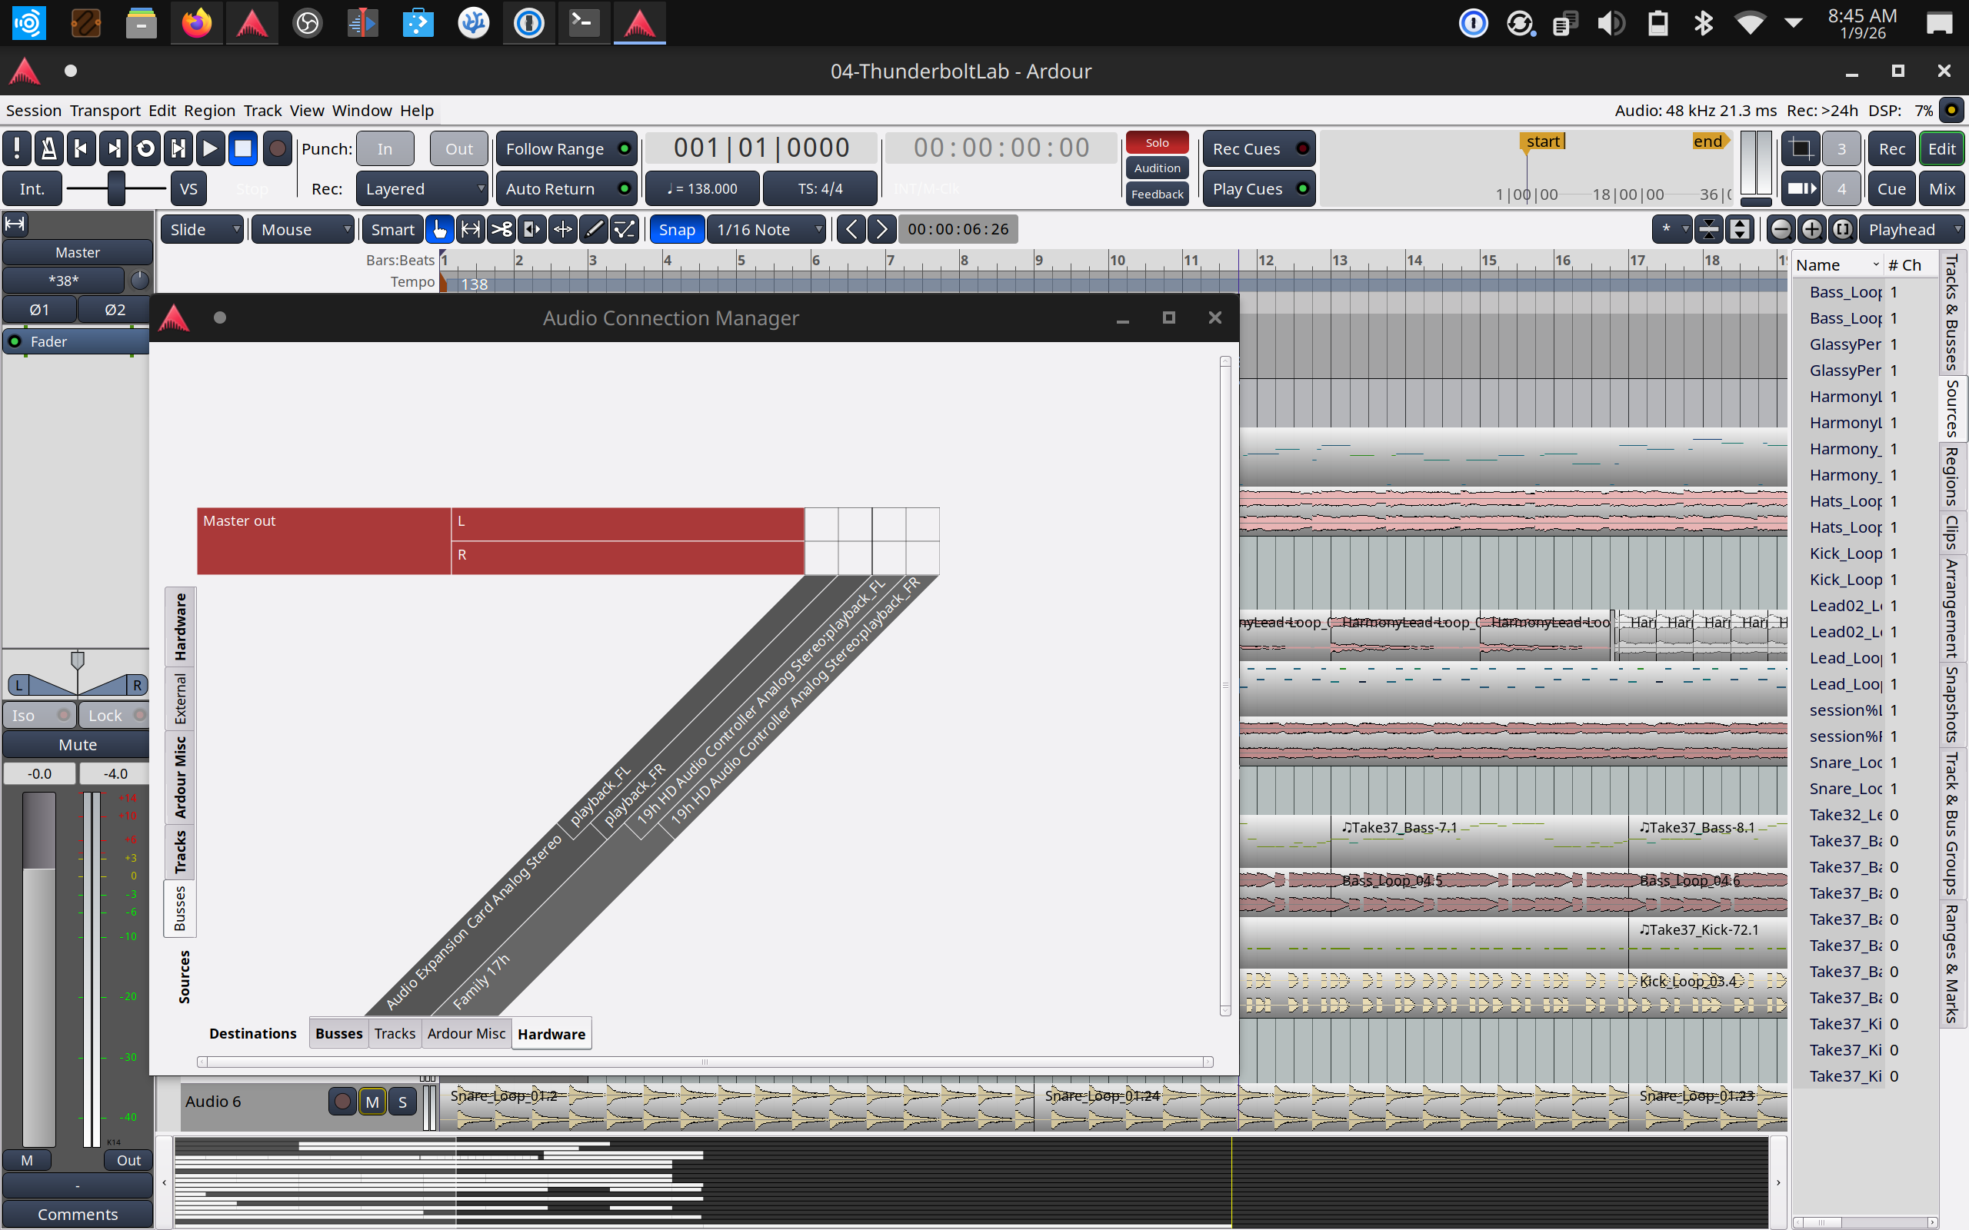Expand the 1/16 Note grid dropdown
This screenshot has height=1230, width=1969.
pyautogui.click(x=765, y=229)
